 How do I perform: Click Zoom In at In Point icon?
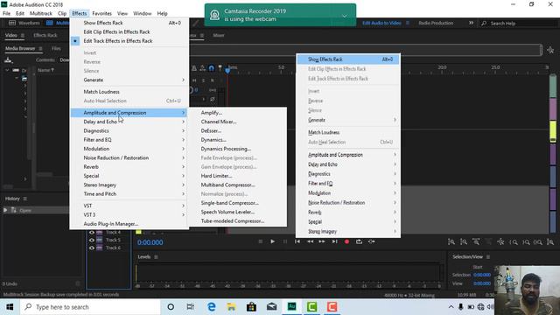[514, 242]
